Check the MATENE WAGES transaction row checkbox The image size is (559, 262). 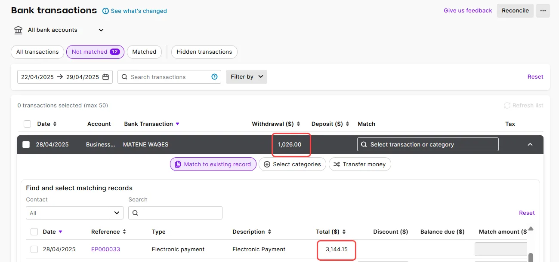point(26,144)
